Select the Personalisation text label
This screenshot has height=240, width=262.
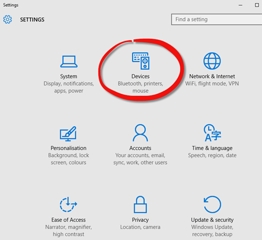click(69, 148)
